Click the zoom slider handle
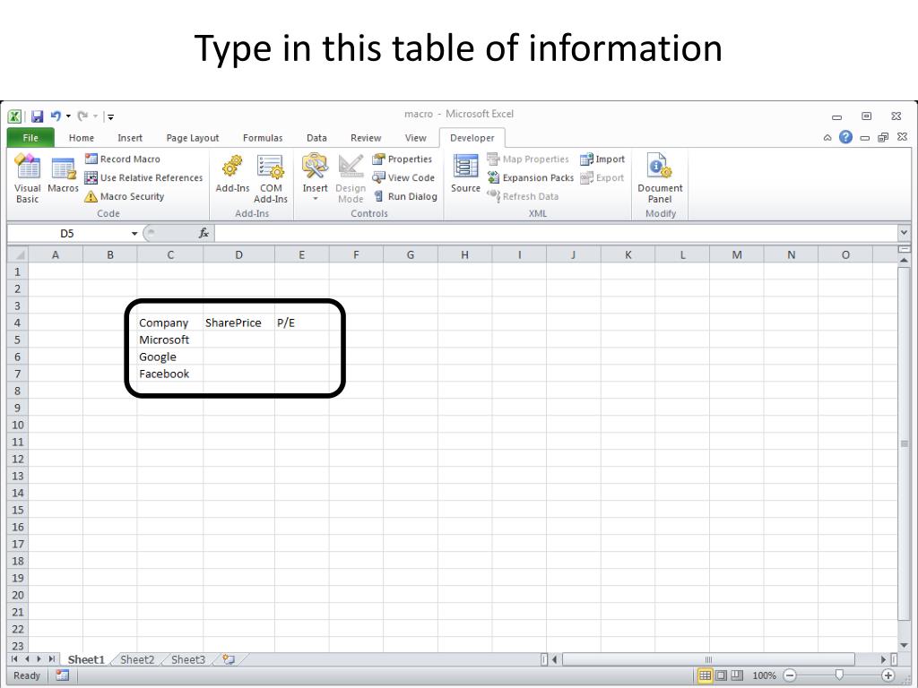The height and width of the screenshot is (688, 918). coord(839,675)
